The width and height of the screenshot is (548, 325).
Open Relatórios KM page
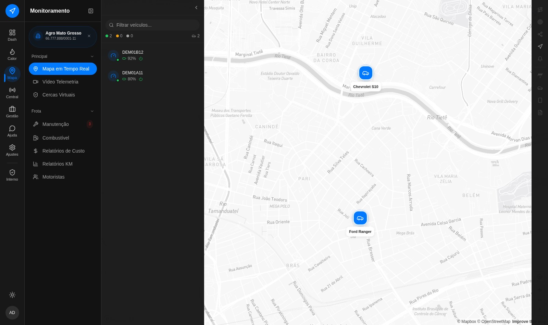pyautogui.click(x=63, y=164)
